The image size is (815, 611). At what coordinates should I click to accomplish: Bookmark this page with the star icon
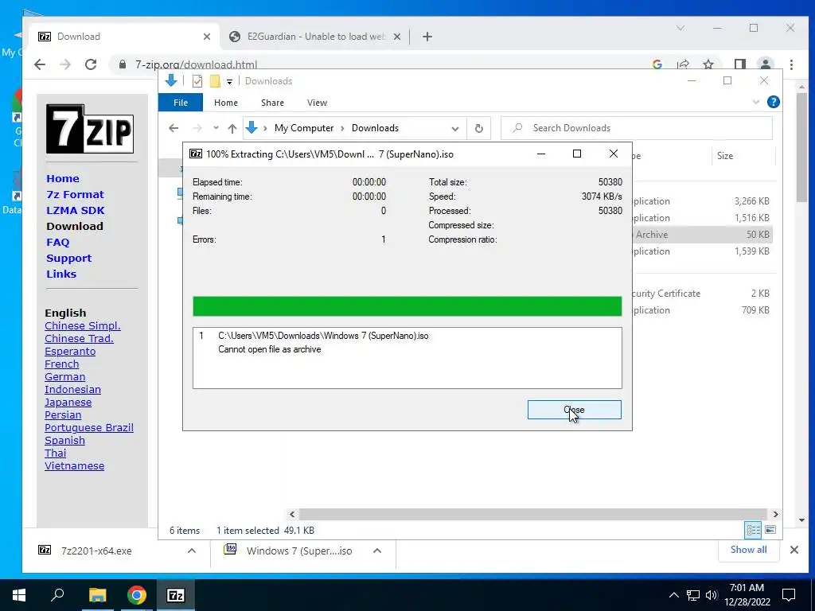pyautogui.click(x=708, y=64)
